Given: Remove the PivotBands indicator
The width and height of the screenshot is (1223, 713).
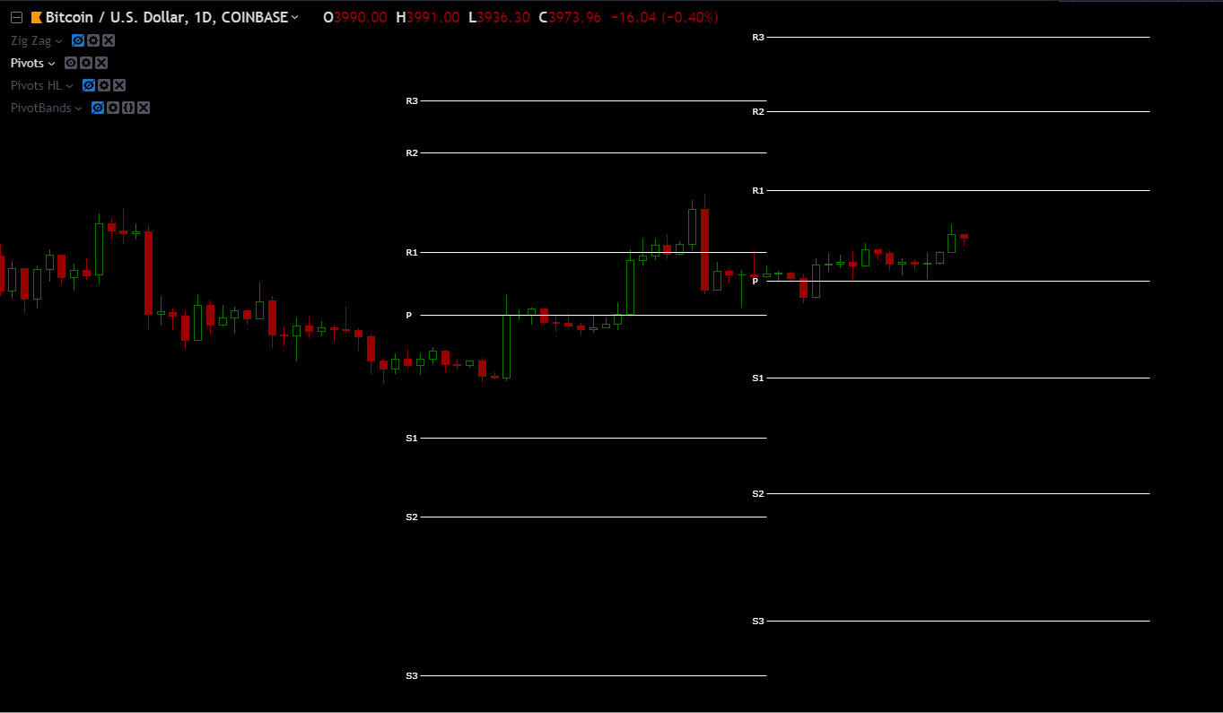Looking at the screenshot, I should click(144, 108).
